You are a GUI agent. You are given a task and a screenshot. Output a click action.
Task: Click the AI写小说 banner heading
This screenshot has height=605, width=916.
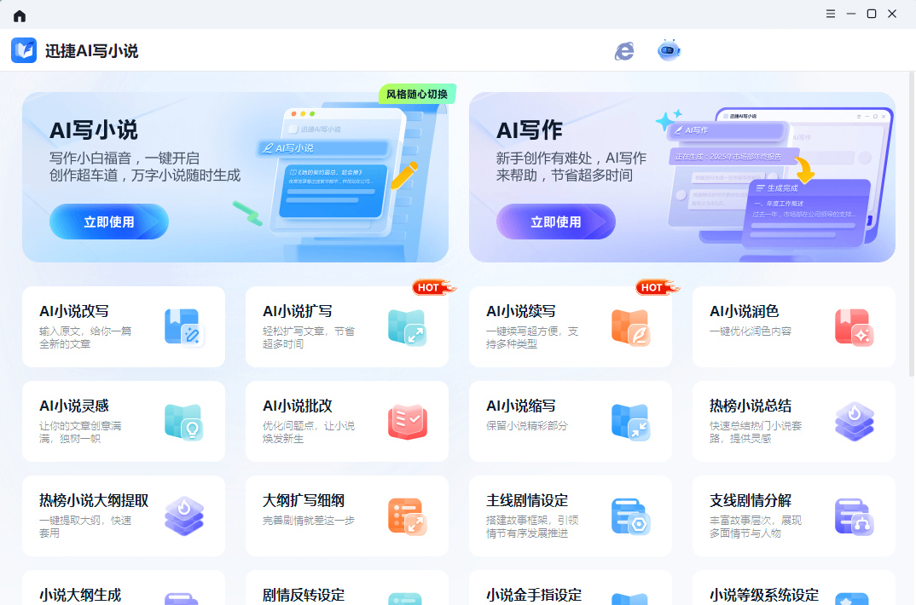coord(94,130)
